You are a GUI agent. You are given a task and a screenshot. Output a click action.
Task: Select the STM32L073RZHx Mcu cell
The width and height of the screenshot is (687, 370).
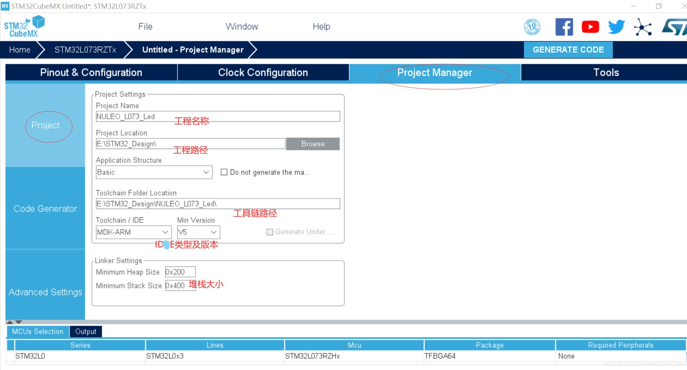pyautogui.click(x=354, y=356)
